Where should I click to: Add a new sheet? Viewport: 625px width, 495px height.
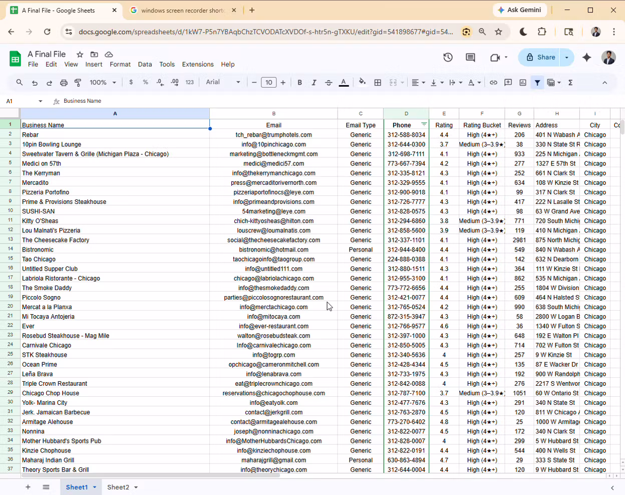pyautogui.click(x=28, y=487)
